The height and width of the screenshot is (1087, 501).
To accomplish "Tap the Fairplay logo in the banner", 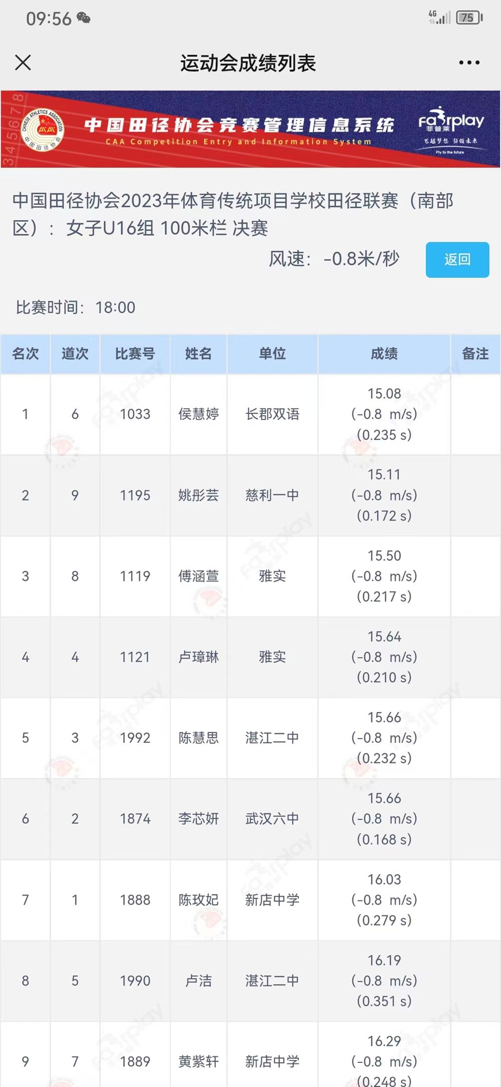I will 451,129.
